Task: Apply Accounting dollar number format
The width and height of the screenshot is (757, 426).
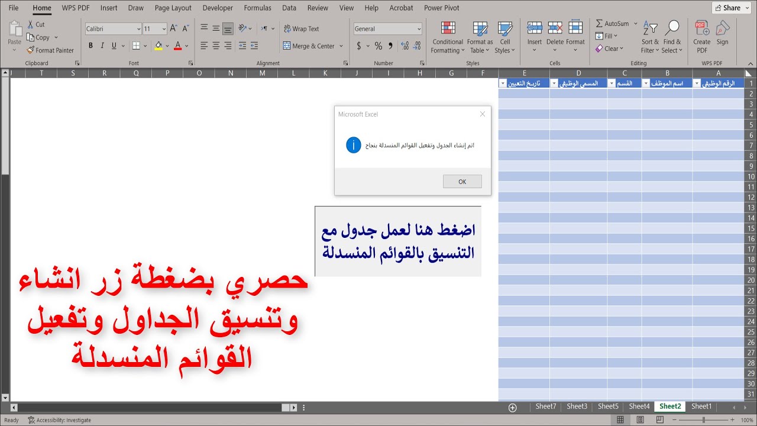Action: coord(359,46)
